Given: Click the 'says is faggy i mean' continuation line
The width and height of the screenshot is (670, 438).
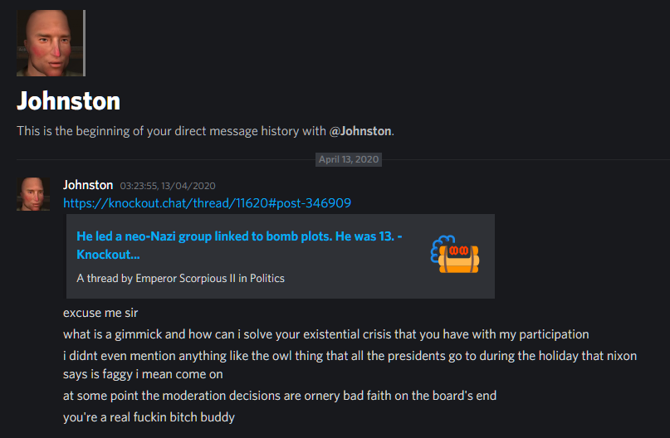Looking at the screenshot, I should [143, 374].
